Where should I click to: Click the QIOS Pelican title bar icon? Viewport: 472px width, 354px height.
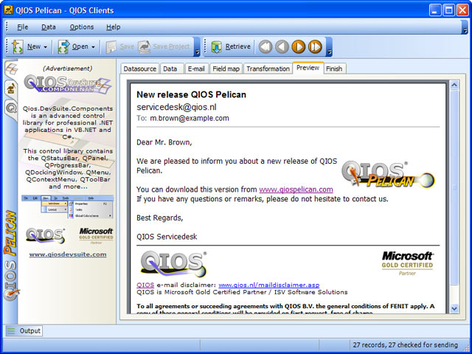tap(8, 10)
